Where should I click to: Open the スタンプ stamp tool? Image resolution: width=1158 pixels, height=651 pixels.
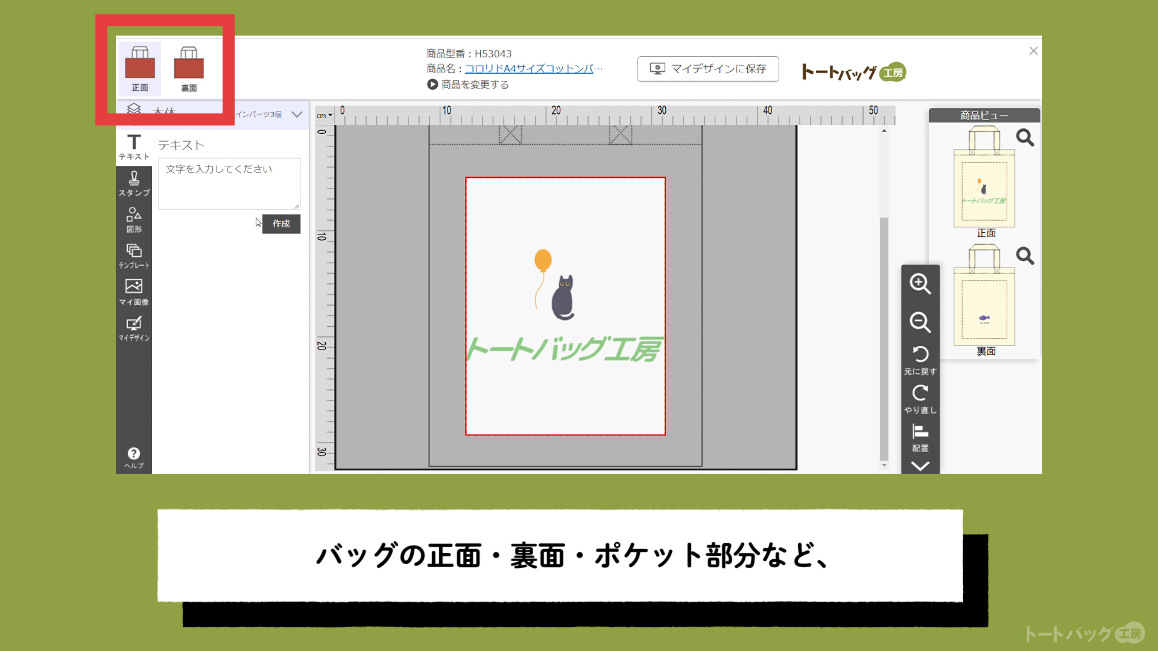click(x=134, y=184)
